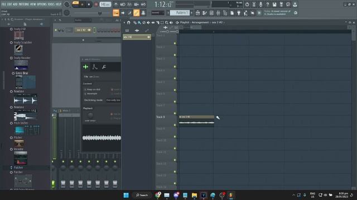The image size is (357, 200).
Task: Open the plugin picker plug icon
Action: [x=239, y=13]
